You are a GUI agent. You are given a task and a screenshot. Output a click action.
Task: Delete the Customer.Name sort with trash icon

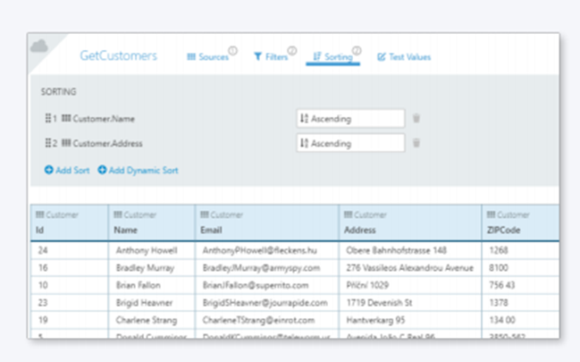coord(416,118)
